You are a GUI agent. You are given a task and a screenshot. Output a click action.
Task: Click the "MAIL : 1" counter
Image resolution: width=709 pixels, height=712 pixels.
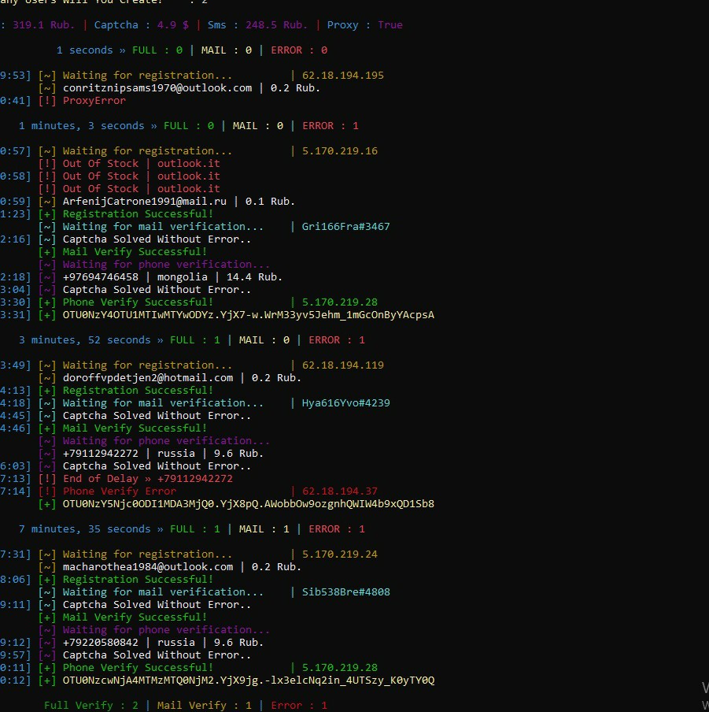coord(264,529)
